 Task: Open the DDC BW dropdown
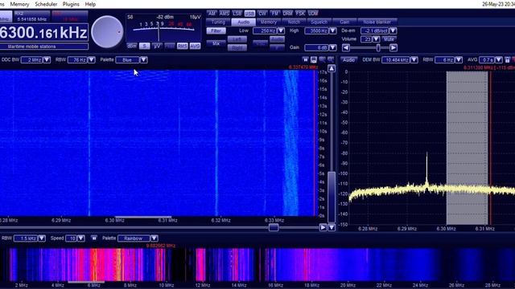[47, 60]
